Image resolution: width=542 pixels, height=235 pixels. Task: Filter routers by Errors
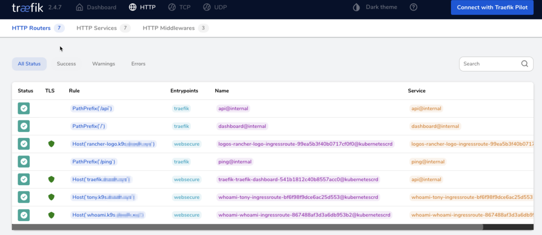(138, 64)
